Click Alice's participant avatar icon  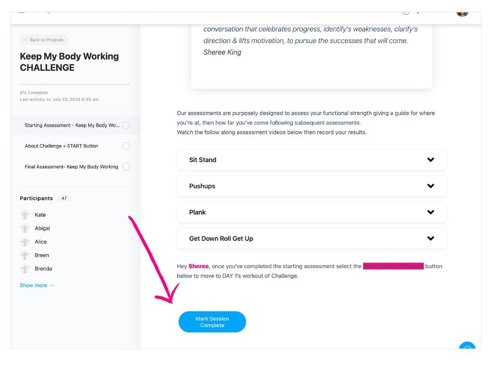pos(25,242)
